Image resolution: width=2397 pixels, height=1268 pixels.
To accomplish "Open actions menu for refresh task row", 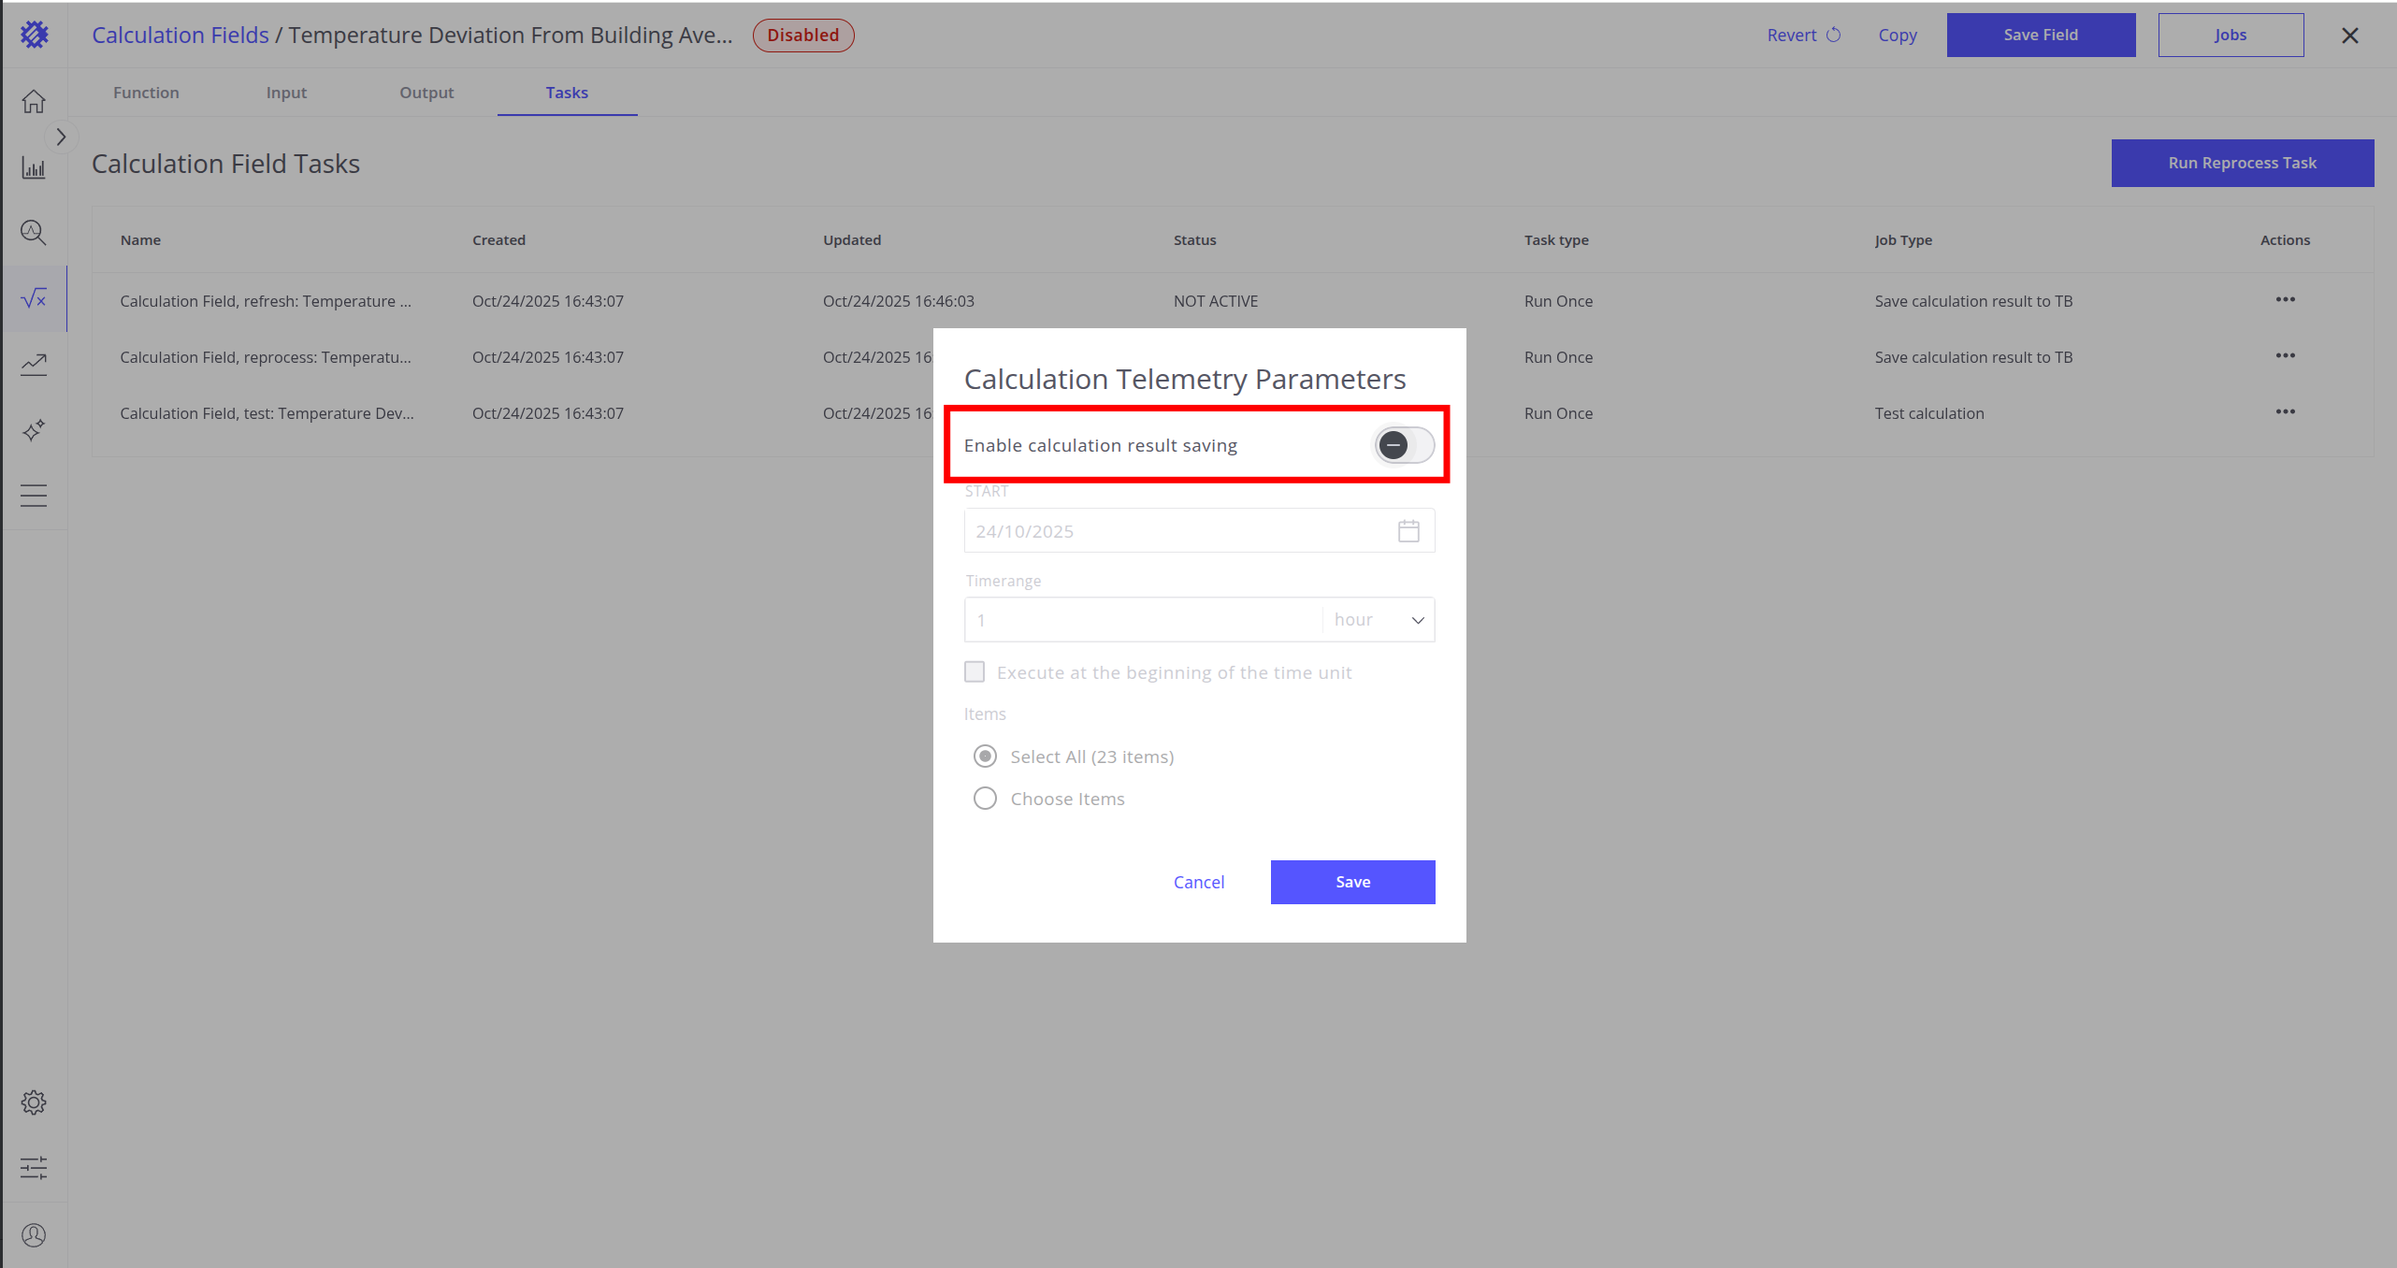I will pyautogui.click(x=2285, y=300).
